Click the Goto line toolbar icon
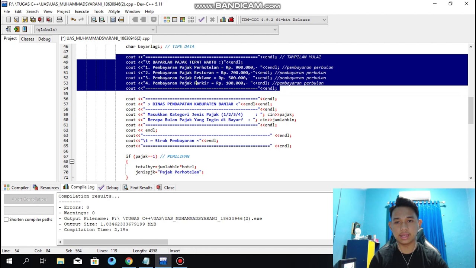This screenshot has width=476, height=268. [121, 20]
